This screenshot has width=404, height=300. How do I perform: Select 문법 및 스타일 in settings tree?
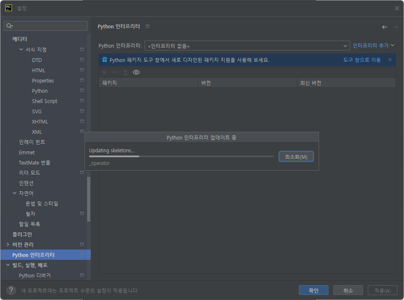[42, 204]
